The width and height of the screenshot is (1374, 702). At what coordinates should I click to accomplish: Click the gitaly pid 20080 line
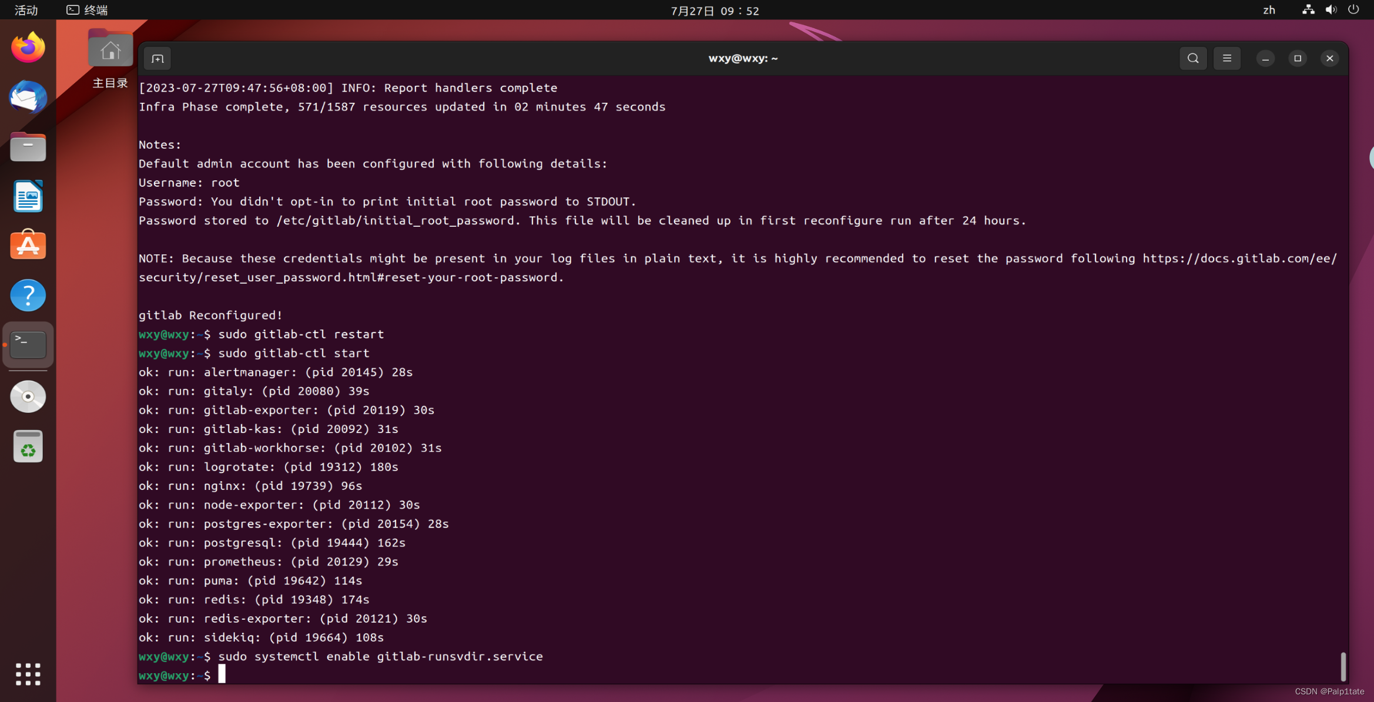click(x=254, y=391)
